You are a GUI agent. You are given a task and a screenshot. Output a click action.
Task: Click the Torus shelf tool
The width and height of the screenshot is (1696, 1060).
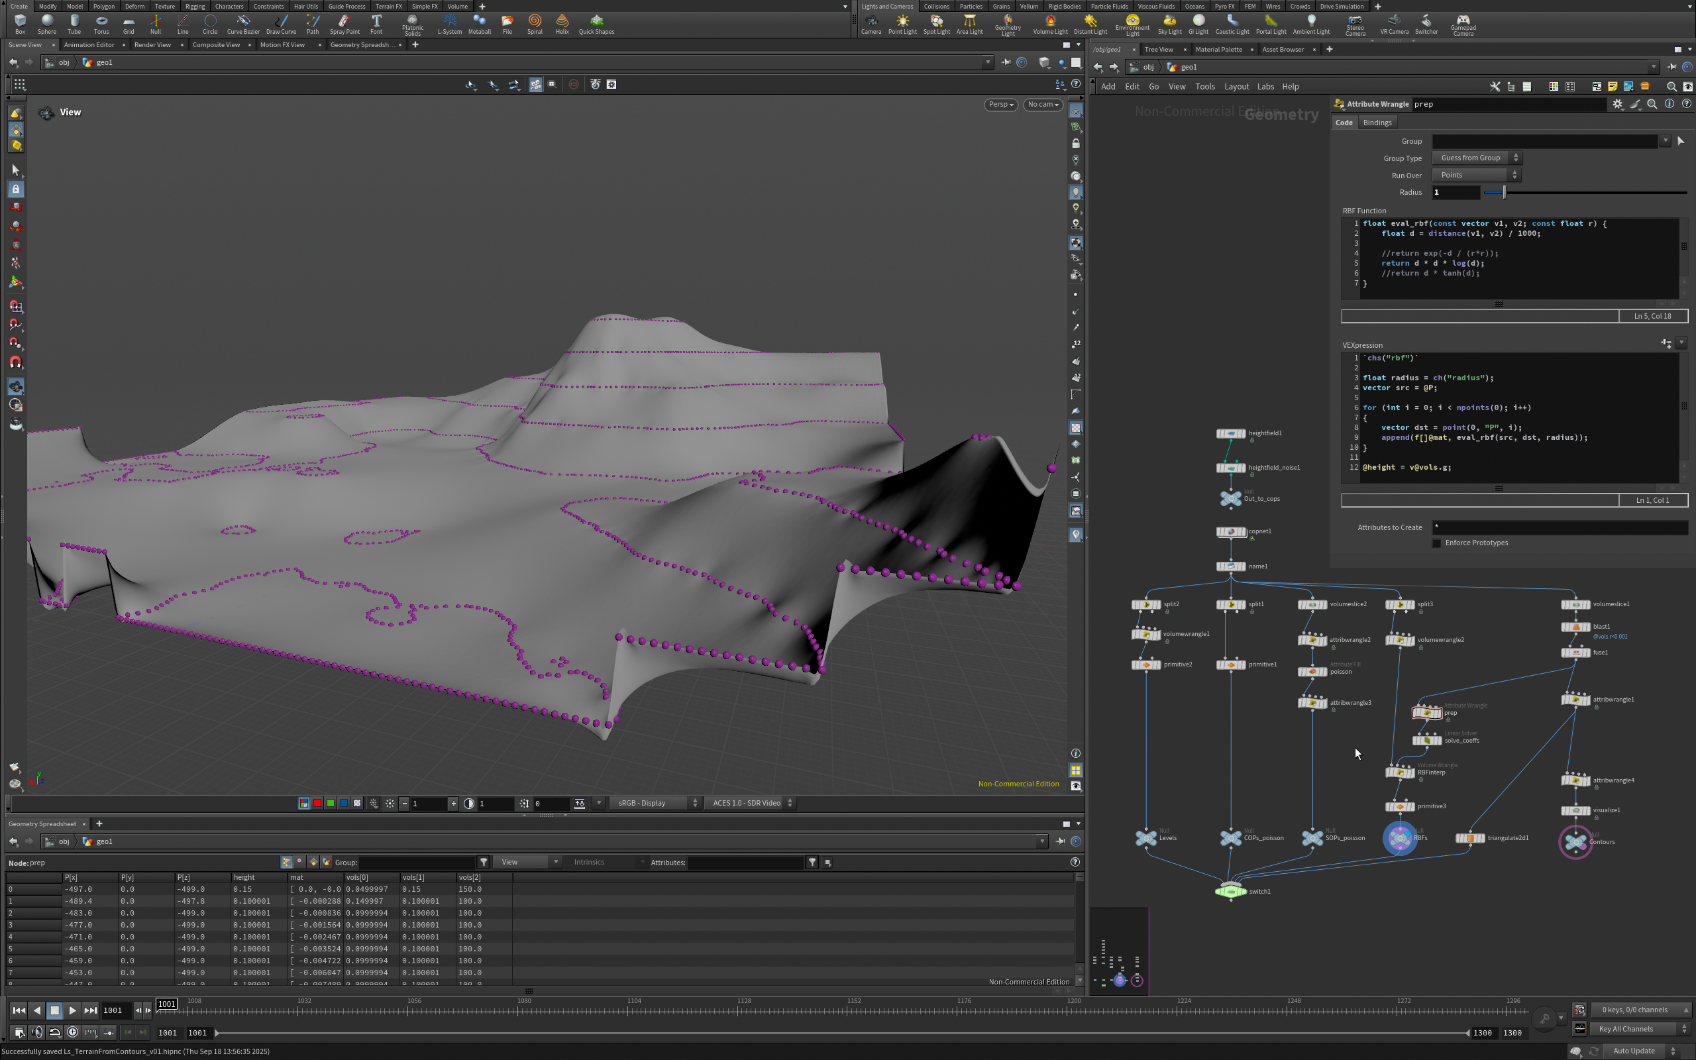point(101,23)
